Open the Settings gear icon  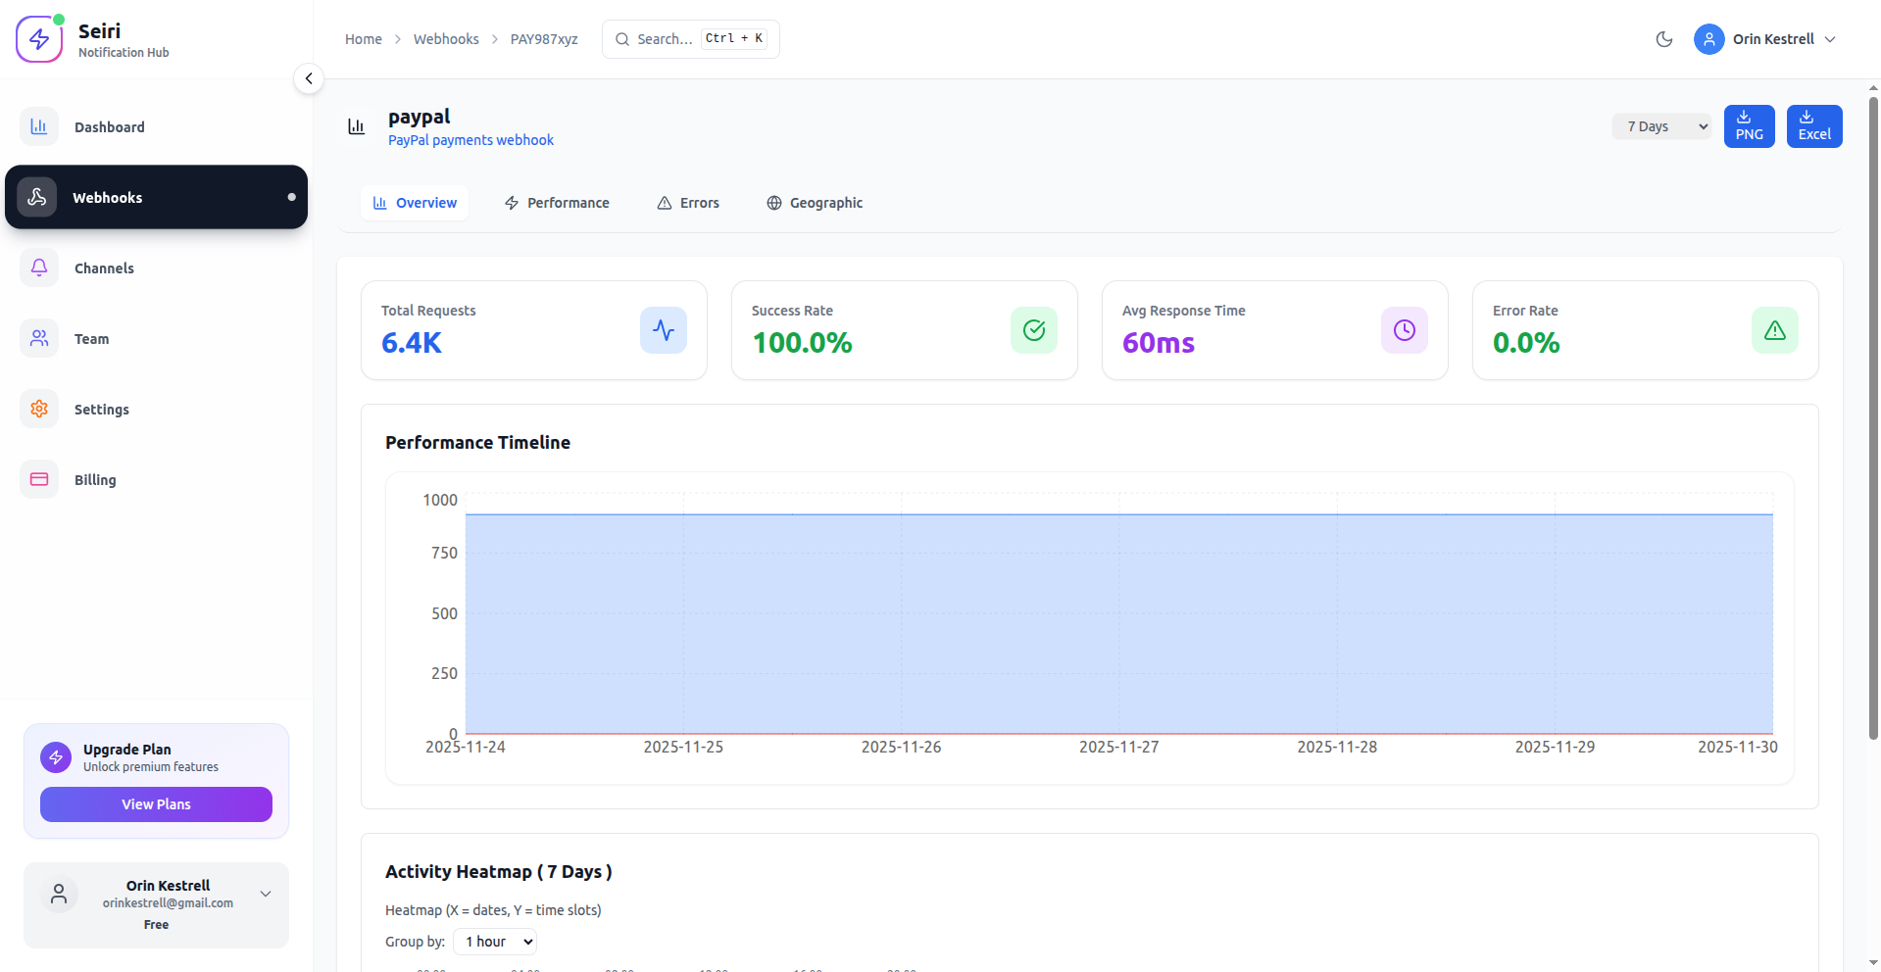[38, 409]
